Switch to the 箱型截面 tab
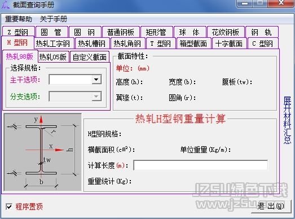The height and width of the screenshot is (219, 295). (x=193, y=43)
